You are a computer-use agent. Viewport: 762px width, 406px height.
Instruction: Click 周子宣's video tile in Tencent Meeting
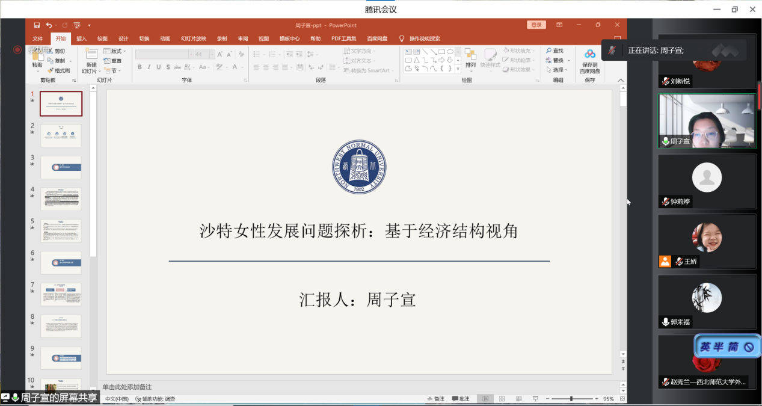point(707,121)
